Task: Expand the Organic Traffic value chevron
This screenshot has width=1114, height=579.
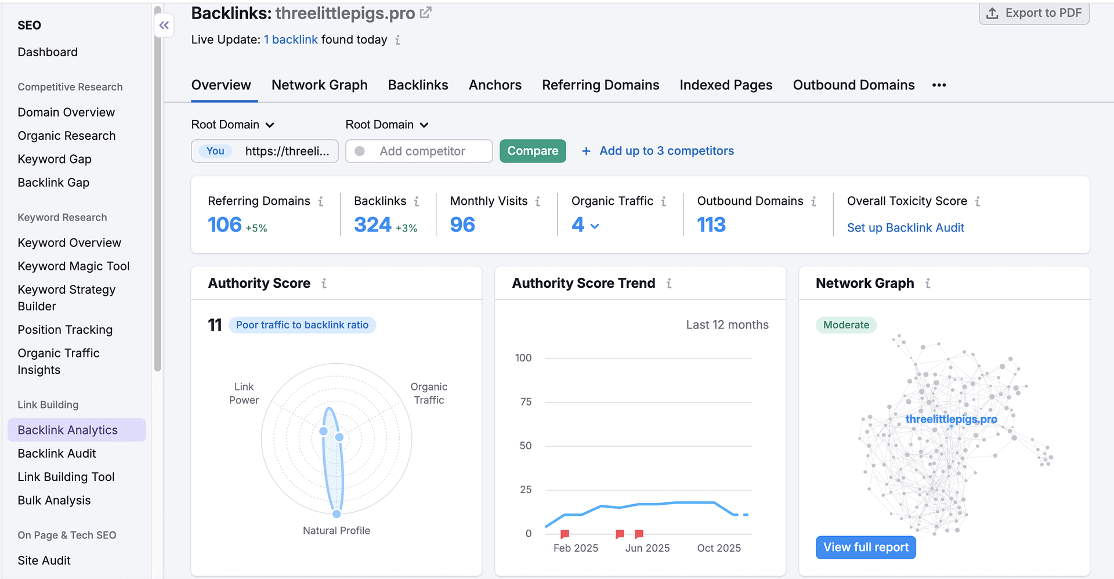Action: tap(595, 226)
